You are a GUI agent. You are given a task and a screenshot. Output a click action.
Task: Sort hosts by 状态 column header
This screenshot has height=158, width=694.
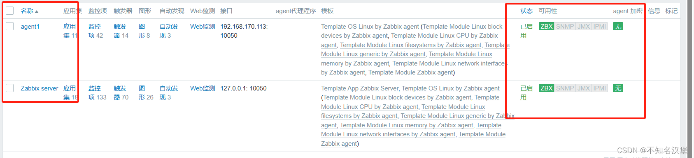point(526,11)
